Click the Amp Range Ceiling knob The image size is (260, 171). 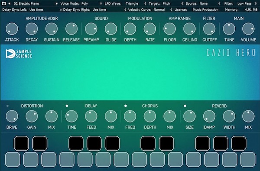189,29
